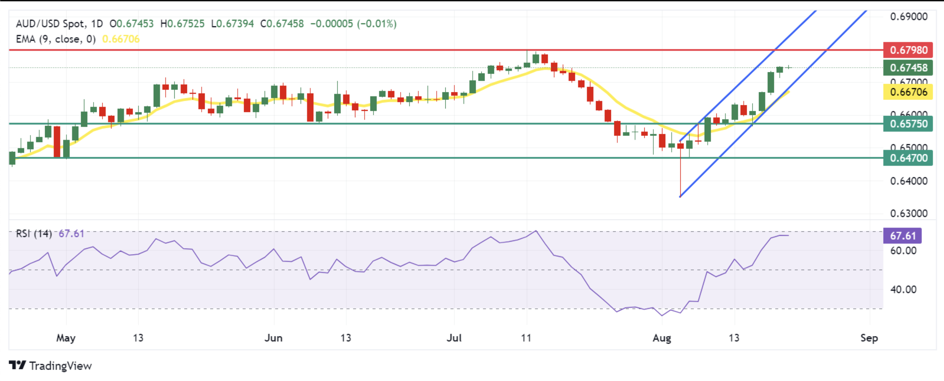Click the 0.69000 price axis tick
The image size is (944, 381).
point(909,16)
